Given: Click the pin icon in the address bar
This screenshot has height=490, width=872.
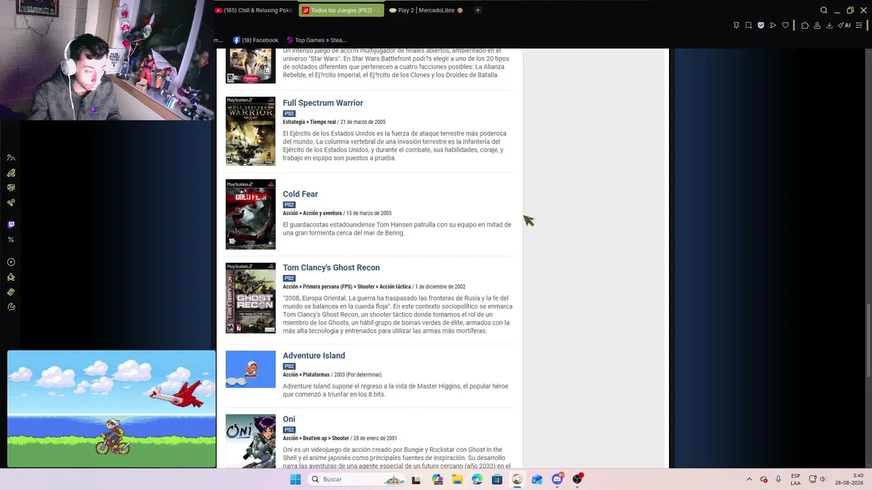Looking at the screenshot, I should [x=736, y=25].
